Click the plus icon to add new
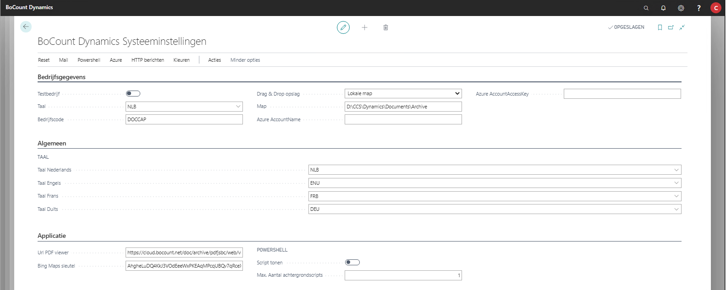This screenshot has height=290, width=726. point(364,27)
